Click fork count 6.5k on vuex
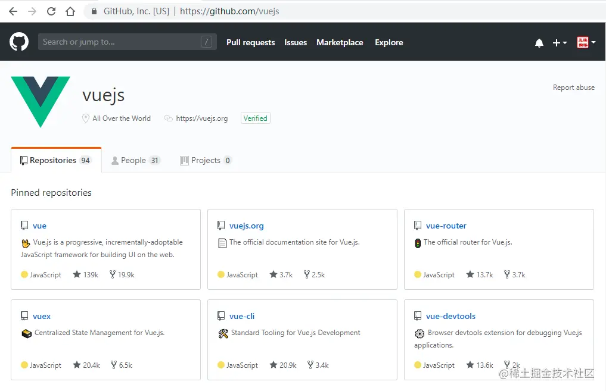606x391 pixels. point(122,365)
